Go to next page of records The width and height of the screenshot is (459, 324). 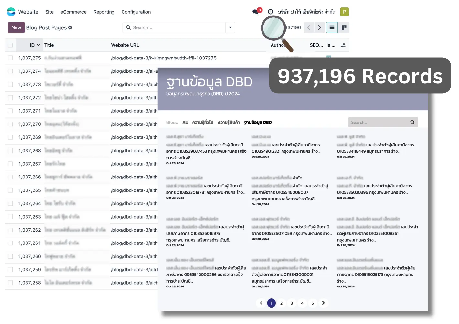pyautogui.click(x=319, y=27)
